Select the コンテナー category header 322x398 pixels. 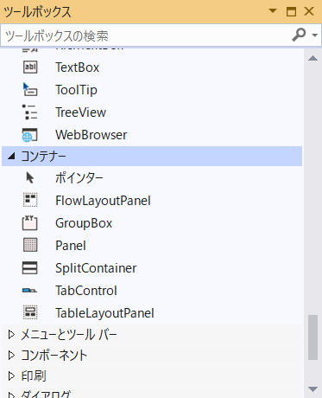[152, 156]
